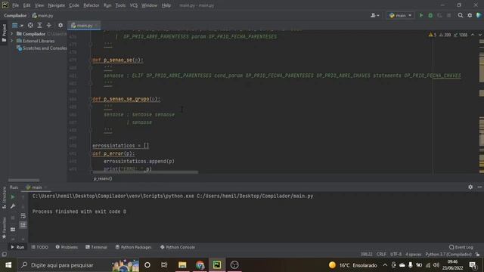Open IDE settings gear in the top toolbar

(x=470, y=15)
